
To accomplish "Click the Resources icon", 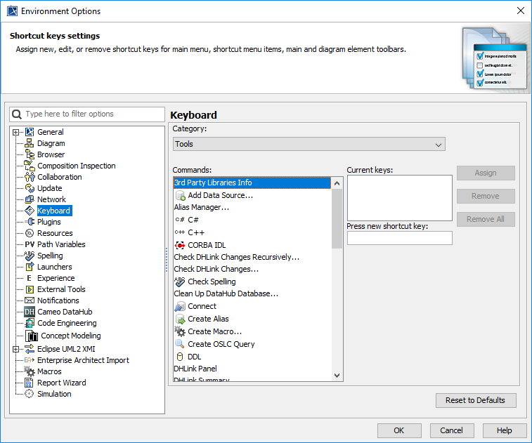I will (x=30, y=233).
